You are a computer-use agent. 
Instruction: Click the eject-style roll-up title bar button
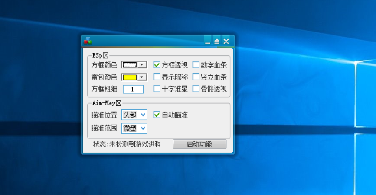(217, 41)
